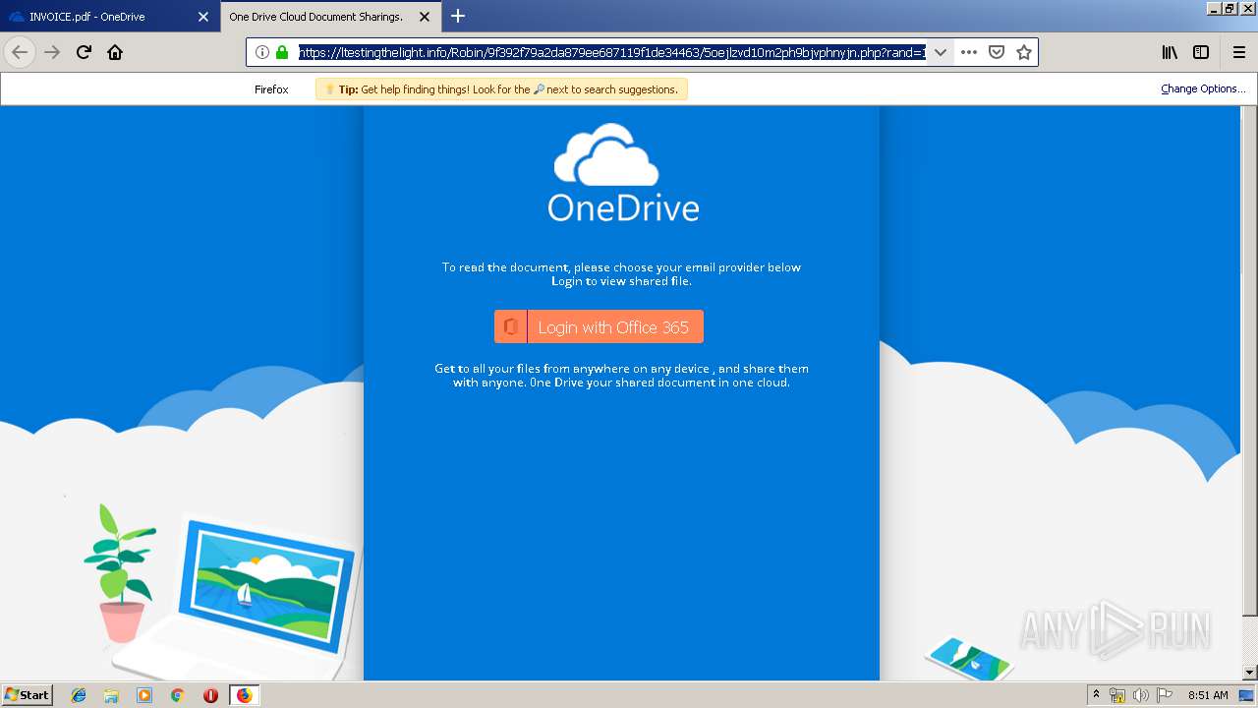Reload the current page
Image resolution: width=1258 pixels, height=708 pixels.
coord(85,52)
